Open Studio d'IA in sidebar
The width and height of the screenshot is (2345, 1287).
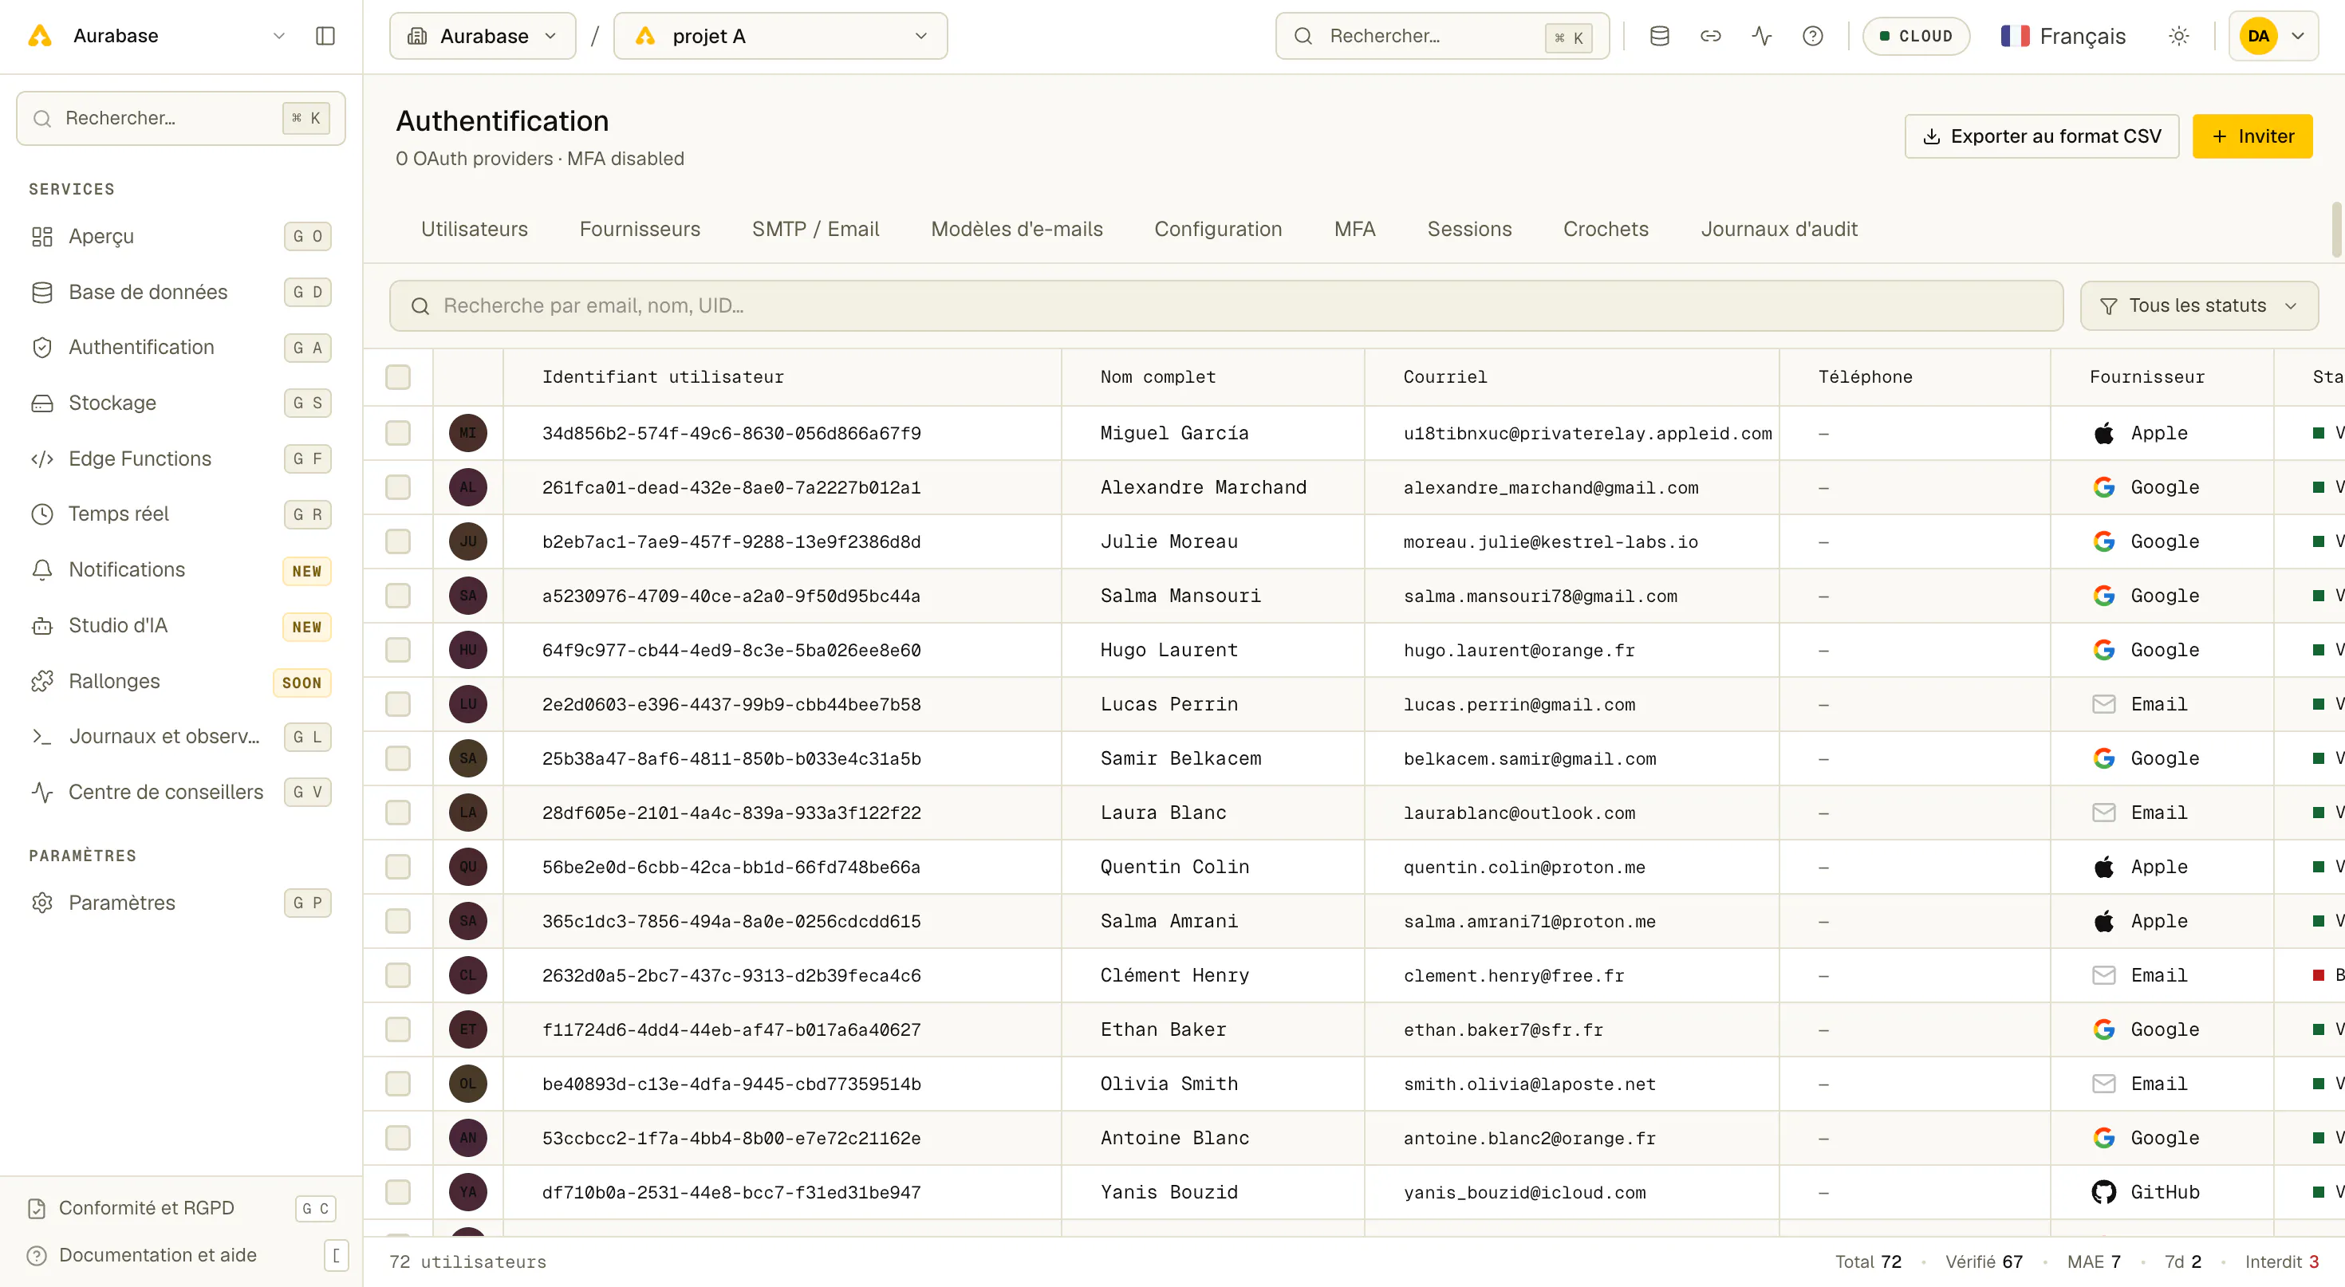(x=180, y=626)
